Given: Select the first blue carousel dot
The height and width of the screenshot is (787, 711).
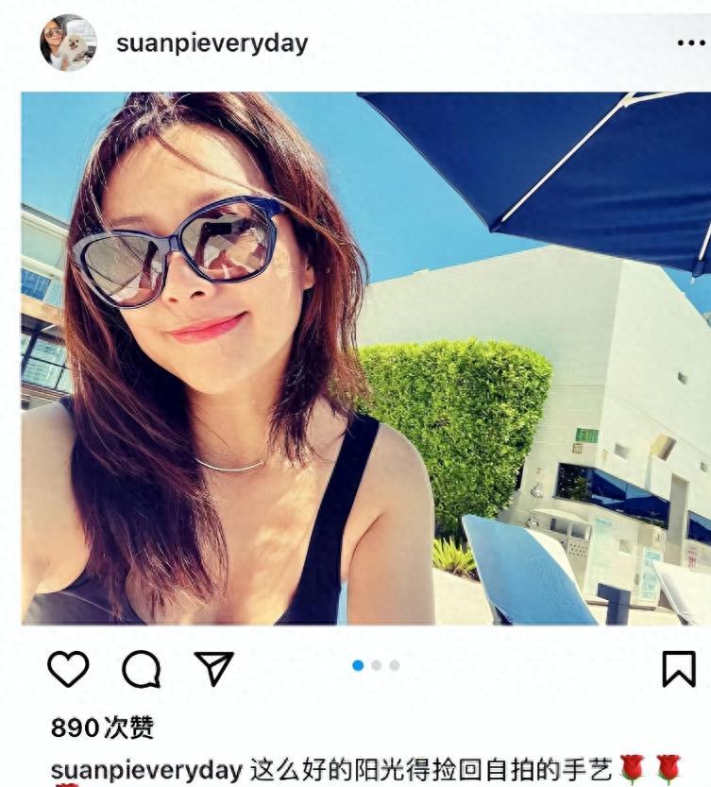Looking at the screenshot, I should pyautogui.click(x=358, y=665).
